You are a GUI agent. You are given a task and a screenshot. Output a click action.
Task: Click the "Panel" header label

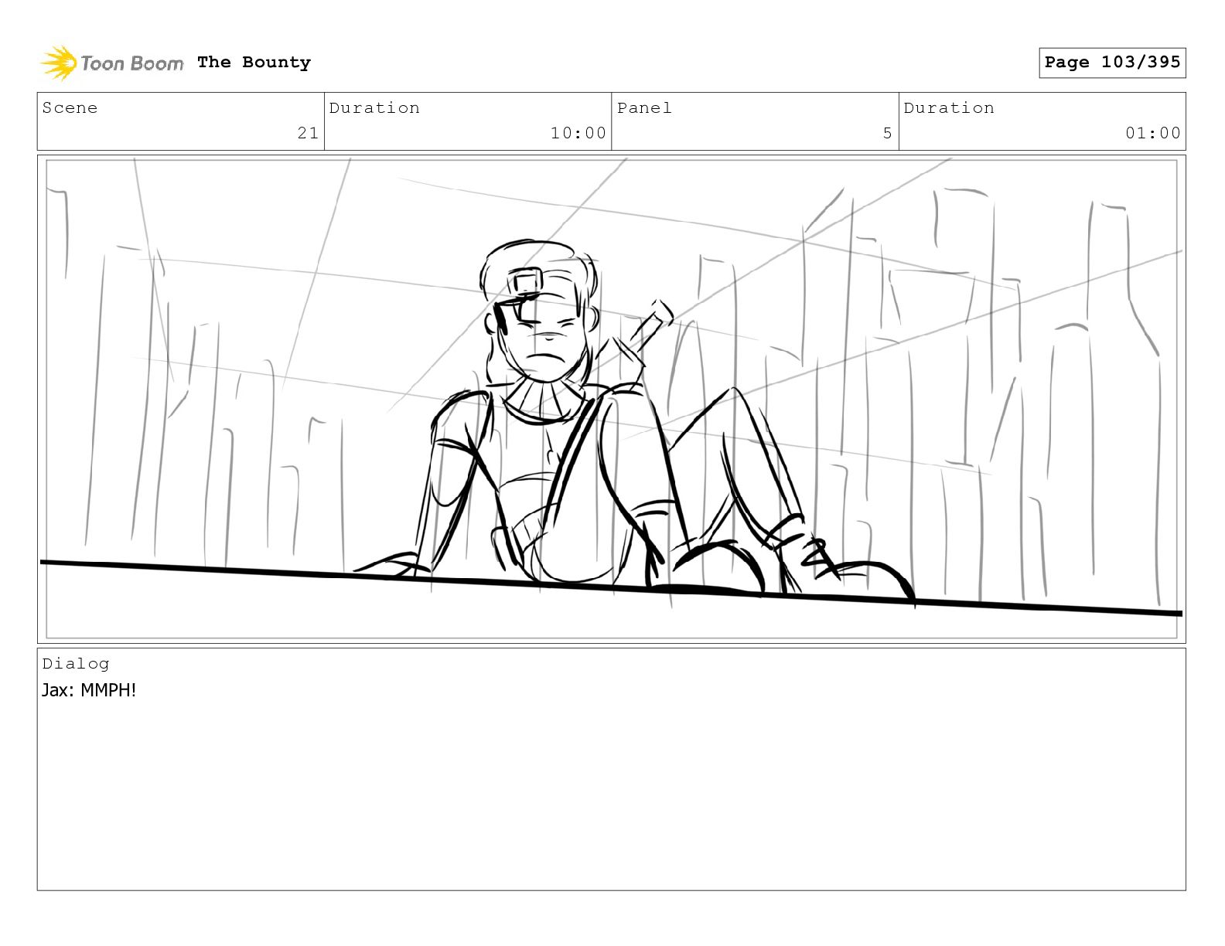(x=644, y=108)
